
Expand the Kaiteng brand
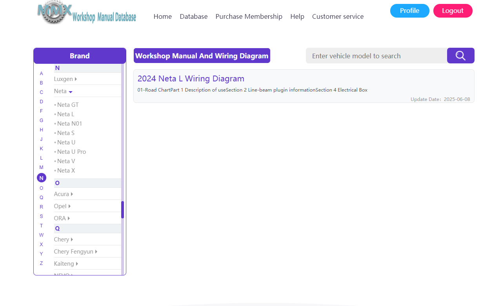tap(66, 264)
